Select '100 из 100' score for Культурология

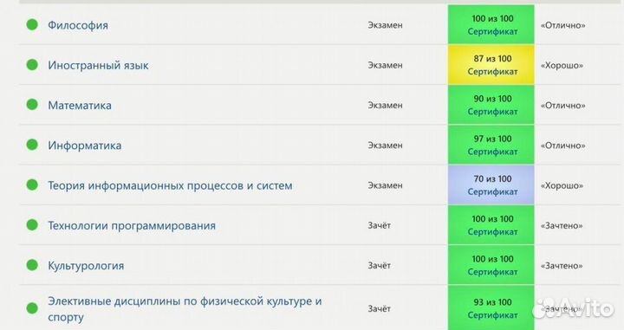click(492, 259)
